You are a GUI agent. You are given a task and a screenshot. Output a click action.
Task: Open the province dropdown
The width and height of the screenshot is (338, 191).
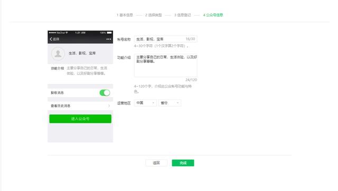click(x=170, y=103)
